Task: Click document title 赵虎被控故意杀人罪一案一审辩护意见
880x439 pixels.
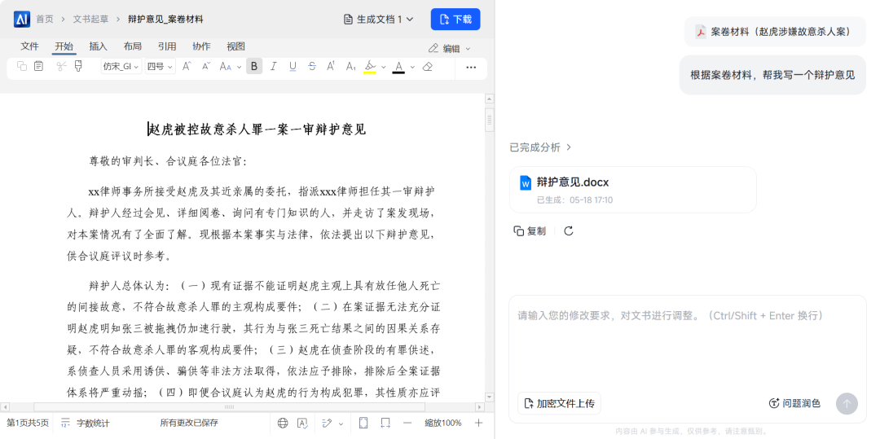Action: tap(257, 130)
